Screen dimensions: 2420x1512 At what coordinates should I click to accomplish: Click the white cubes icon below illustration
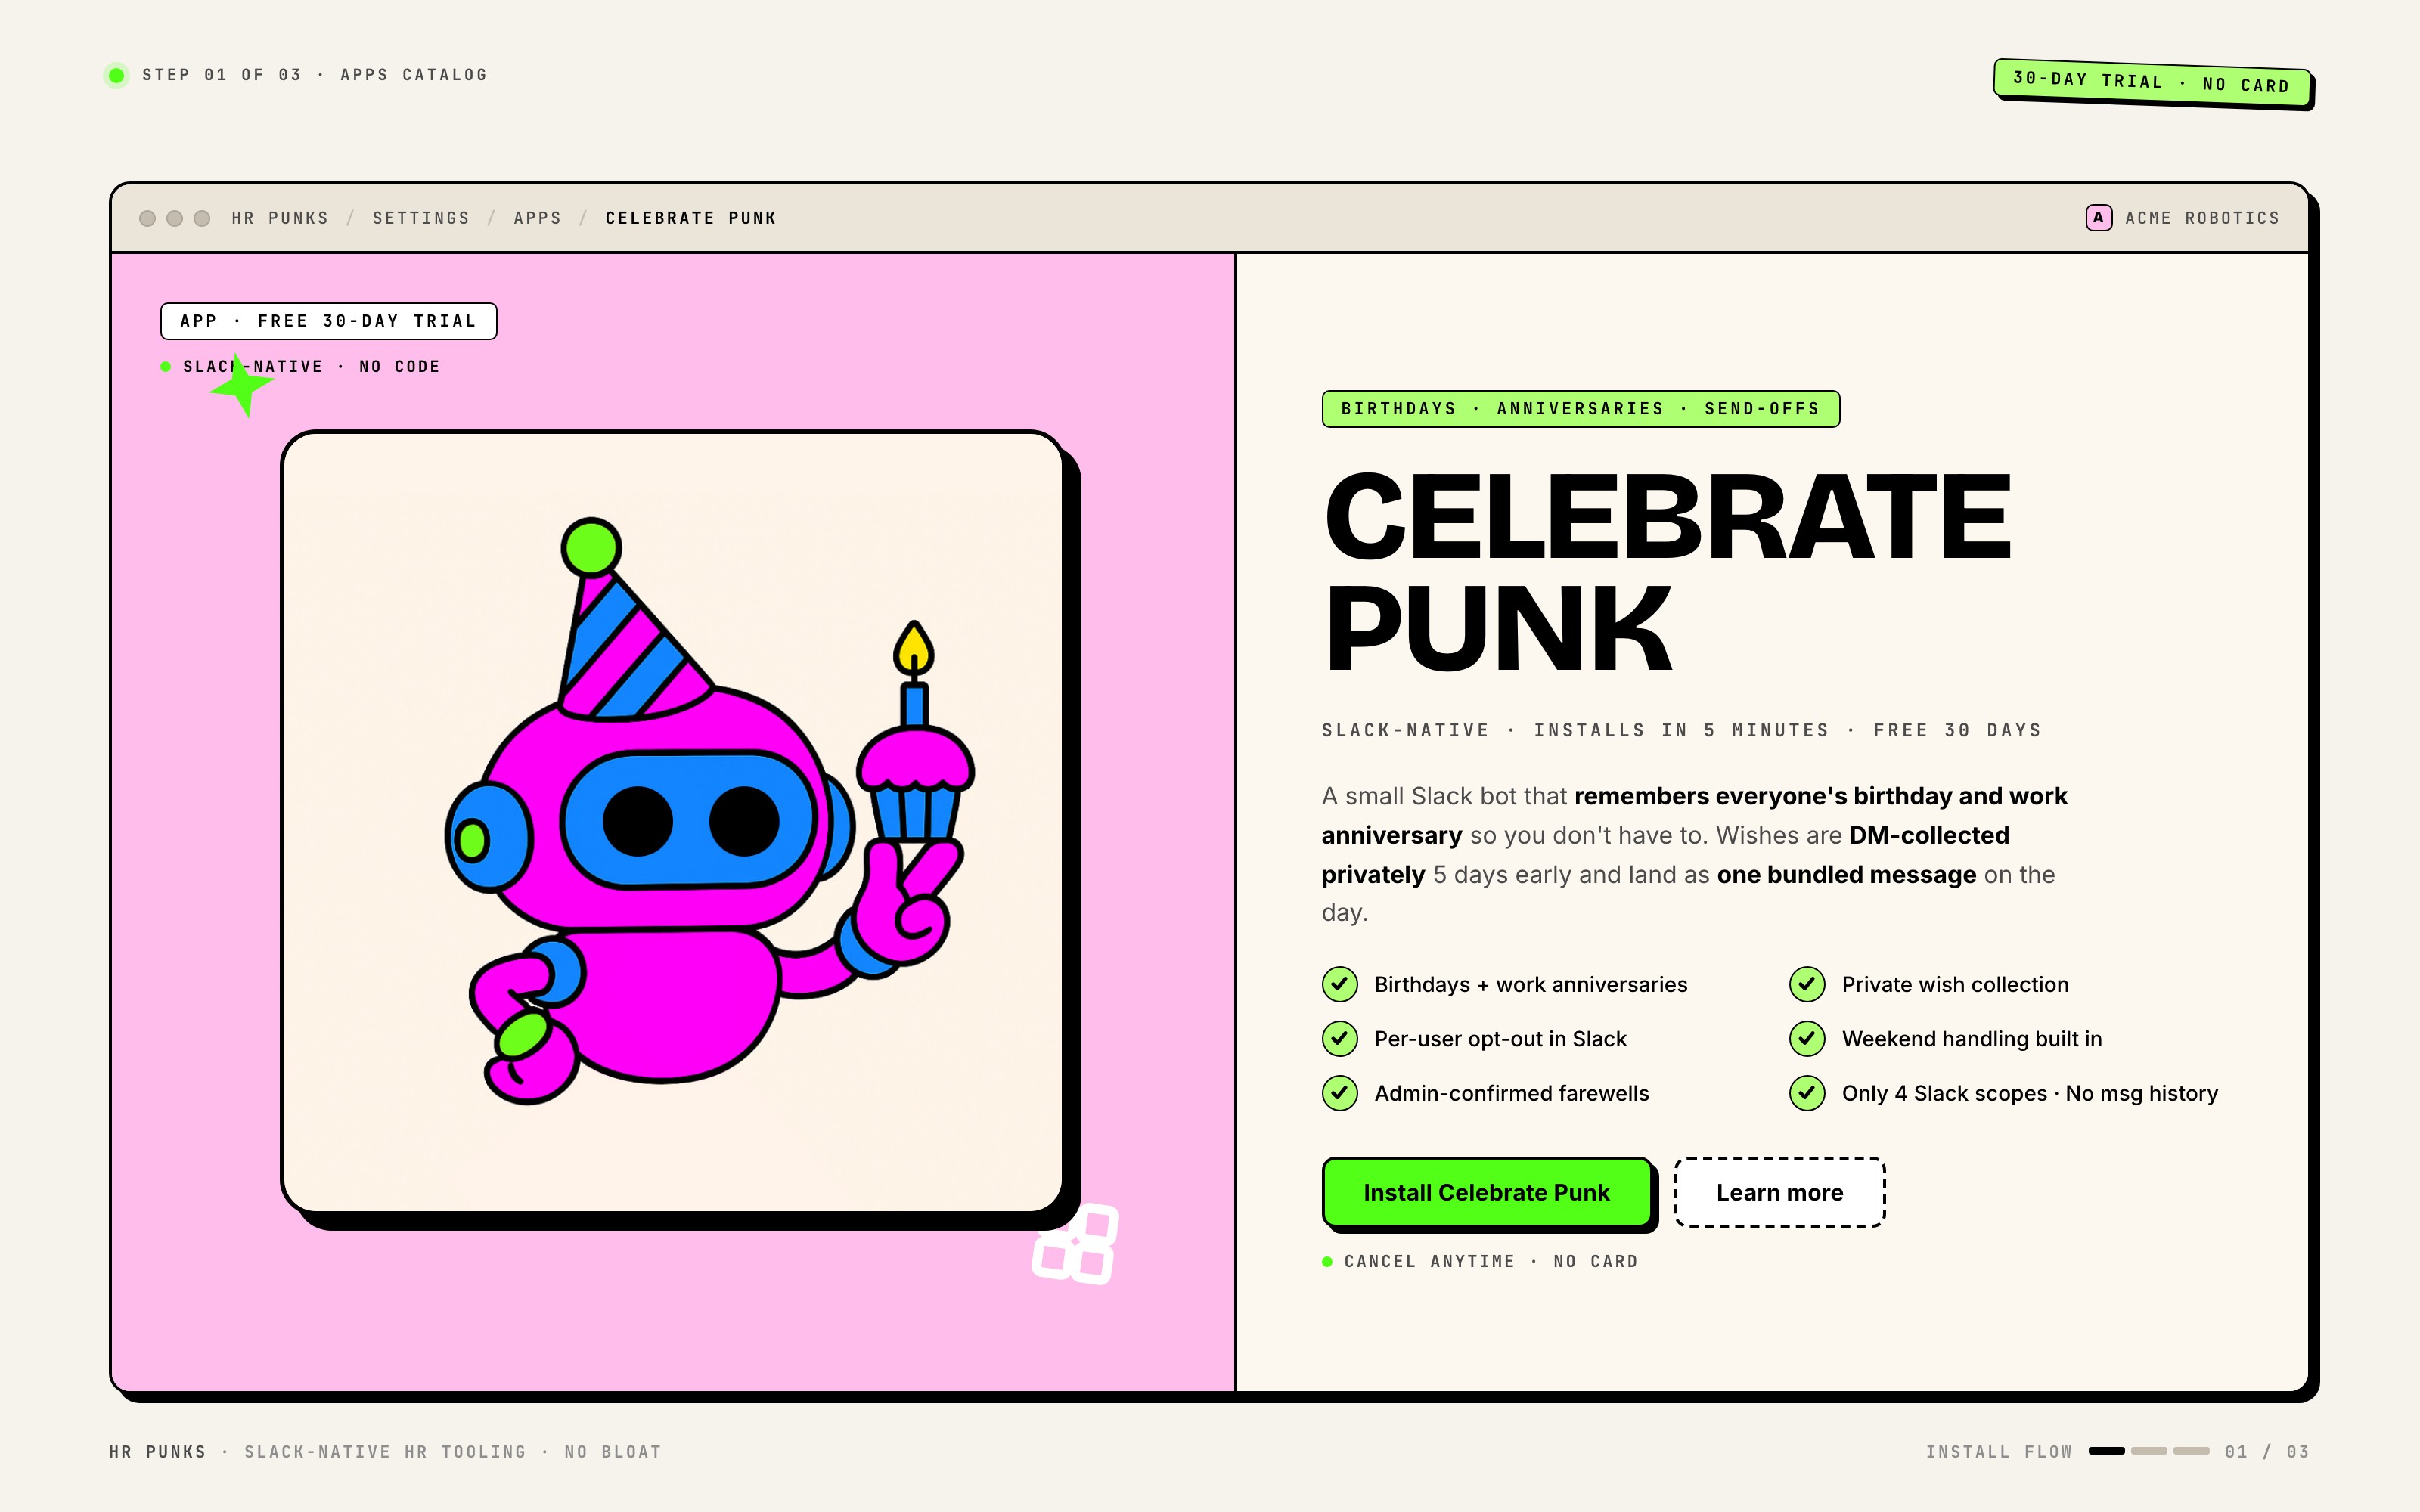click(x=1076, y=1245)
